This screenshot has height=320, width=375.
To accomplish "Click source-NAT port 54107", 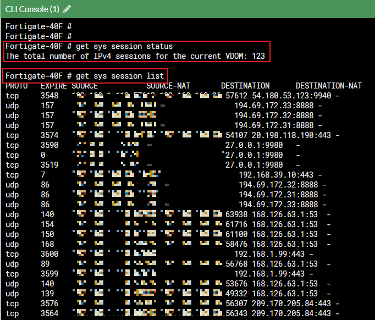I will point(236,135).
